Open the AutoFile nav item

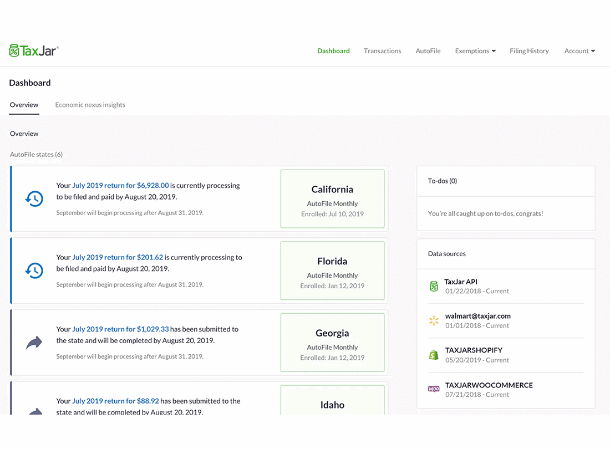click(428, 51)
